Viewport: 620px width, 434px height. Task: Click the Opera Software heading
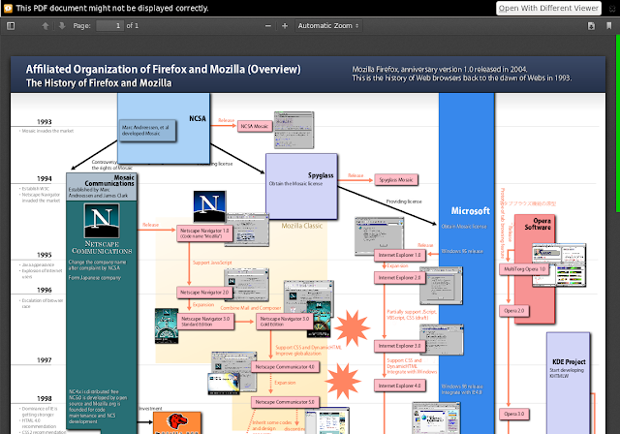coord(538,224)
